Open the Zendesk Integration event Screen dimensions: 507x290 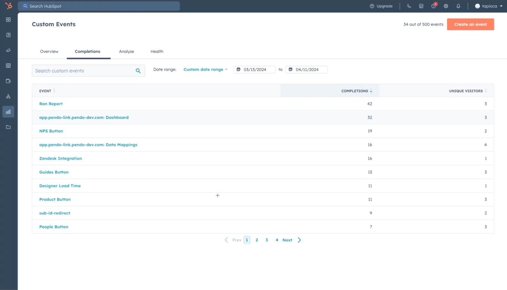[61, 159]
